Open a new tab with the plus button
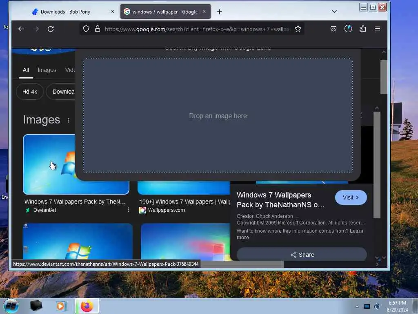 pyautogui.click(x=219, y=12)
